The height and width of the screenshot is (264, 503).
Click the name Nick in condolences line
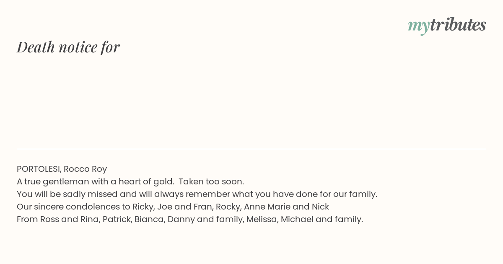coord(320,207)
